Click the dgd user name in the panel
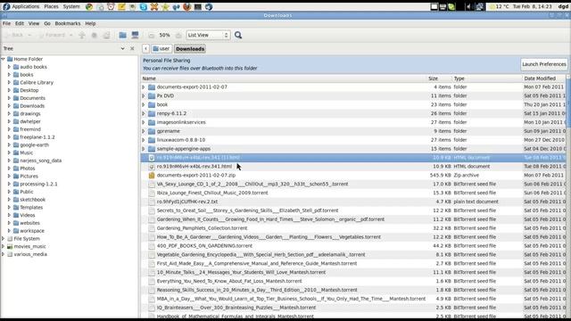This screenshot has width=571, height=321. pos(563,6)
